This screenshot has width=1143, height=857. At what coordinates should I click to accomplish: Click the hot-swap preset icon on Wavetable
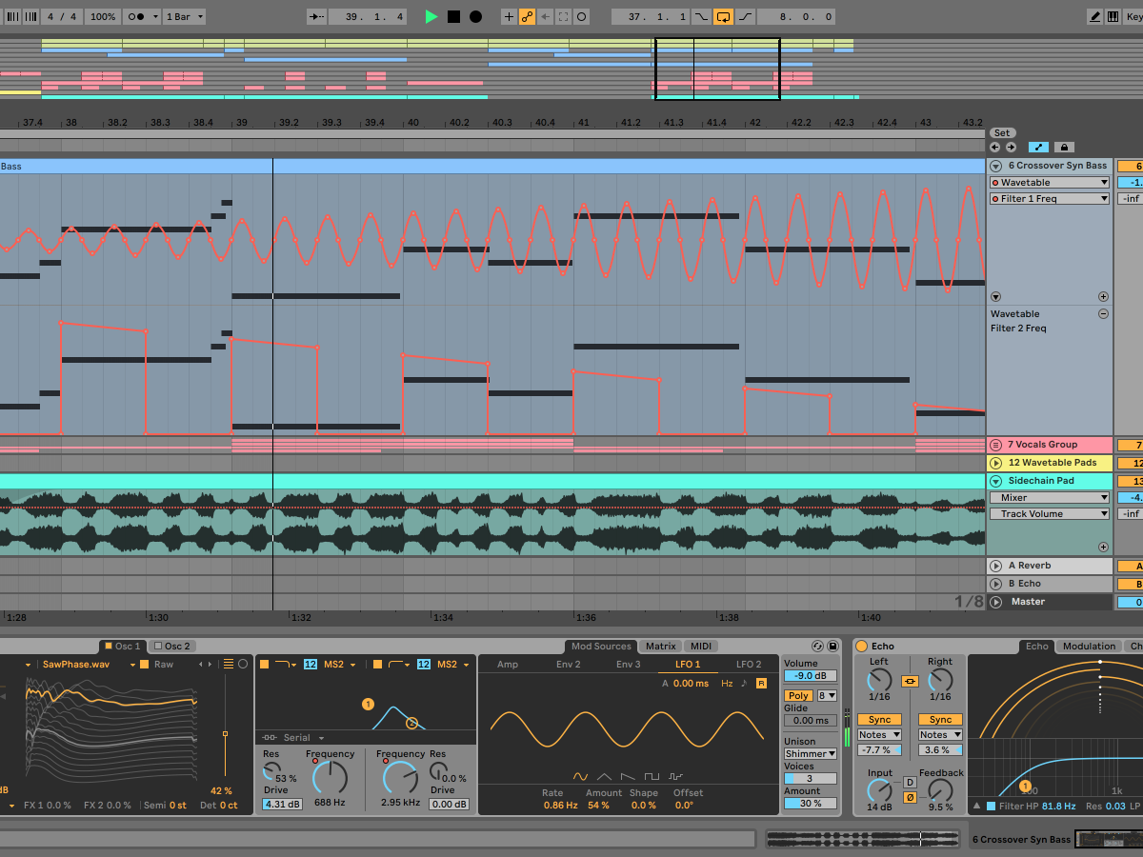816,646
